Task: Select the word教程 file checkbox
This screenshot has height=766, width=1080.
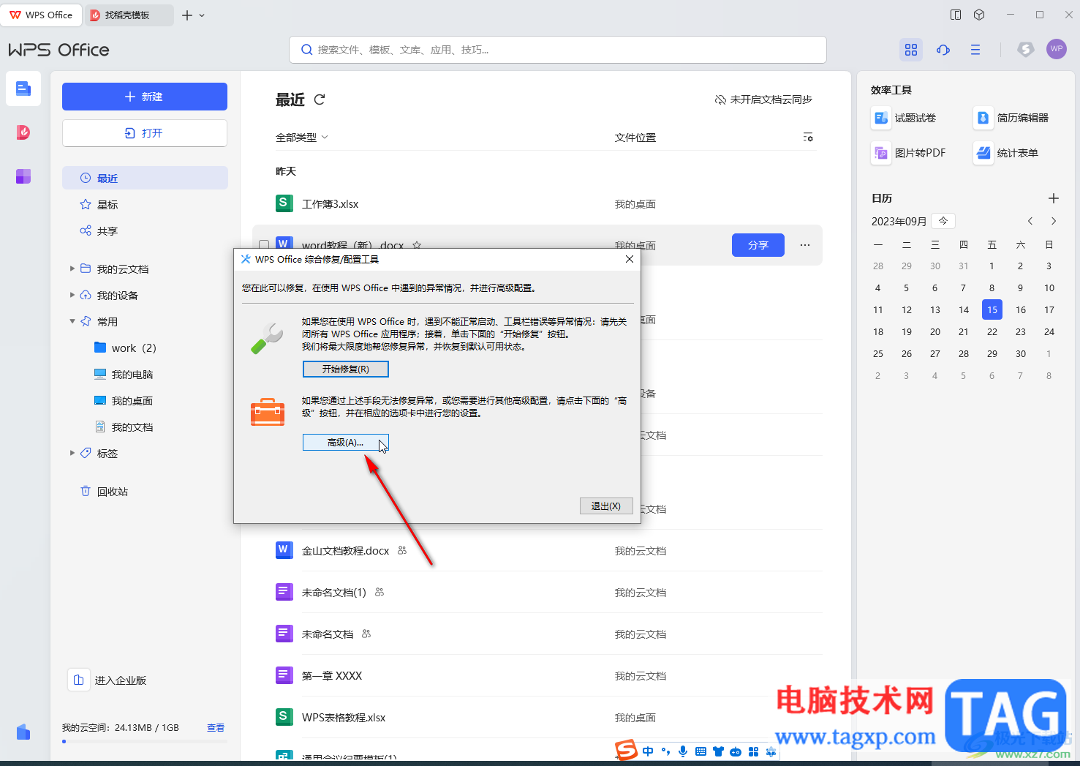Action: pos(264,245)
